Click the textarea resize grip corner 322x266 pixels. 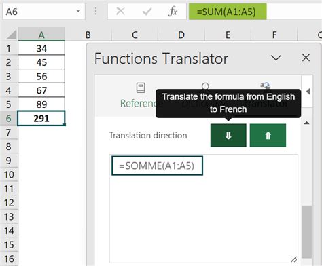tap(293, 259)
